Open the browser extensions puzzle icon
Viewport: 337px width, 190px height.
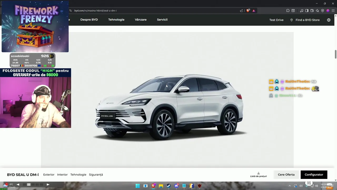[x=288, y=11]
